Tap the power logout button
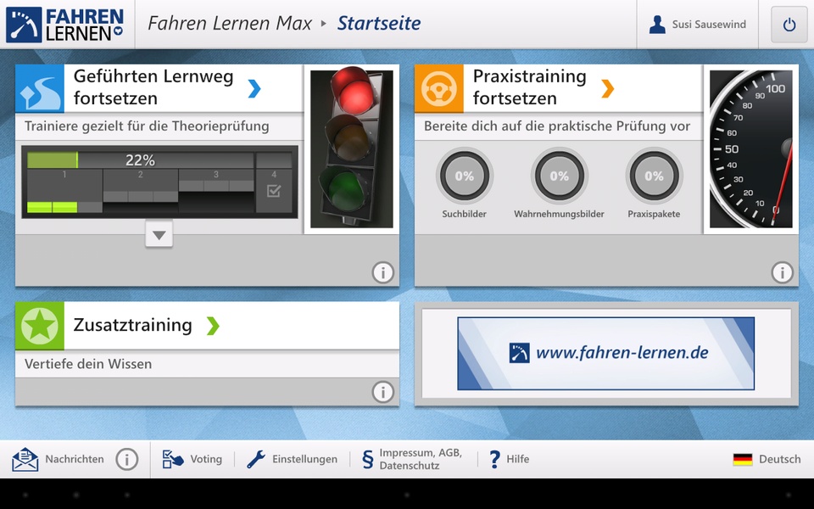 click(x=789, y=25)
